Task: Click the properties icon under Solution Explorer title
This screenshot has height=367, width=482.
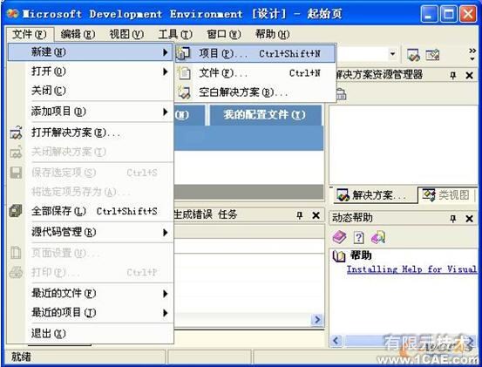Action: (341, 94)
